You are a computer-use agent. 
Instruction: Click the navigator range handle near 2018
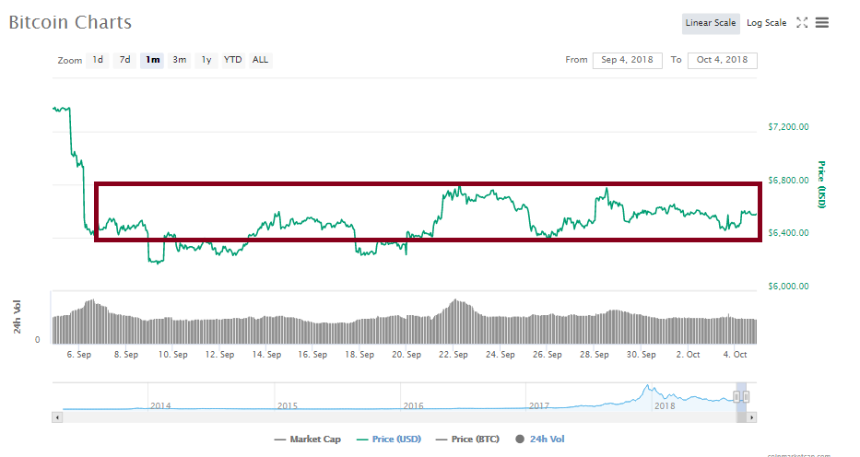(x=737, y=396)
